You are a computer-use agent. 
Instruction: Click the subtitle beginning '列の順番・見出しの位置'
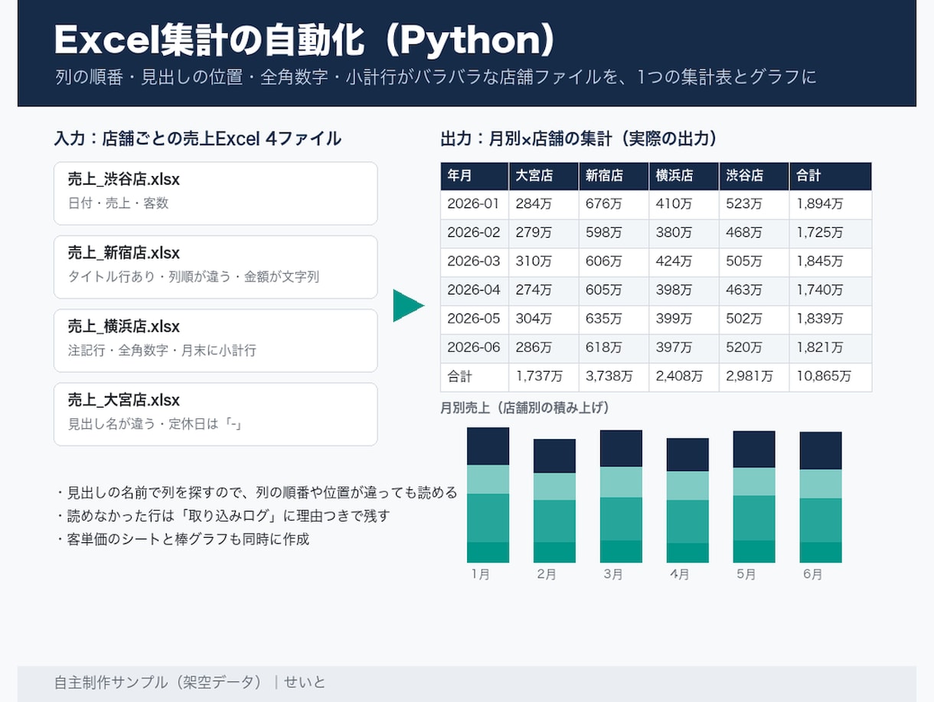coord(436,77)
